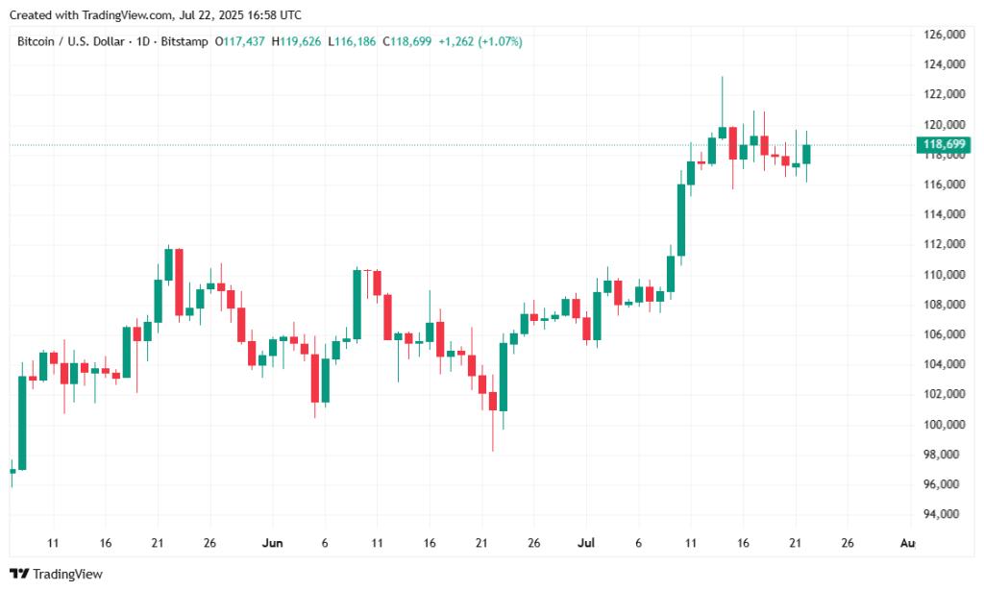Open the TradingView text link

(x=67, y=574)
